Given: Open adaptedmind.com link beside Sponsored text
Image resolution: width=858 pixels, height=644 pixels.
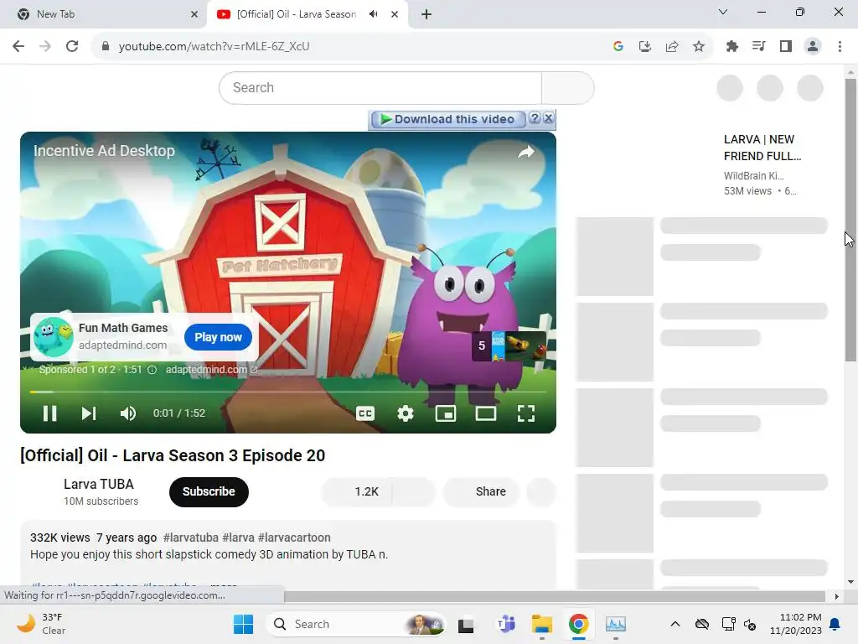Looking at the screenshot, I should tap(211, 370).
